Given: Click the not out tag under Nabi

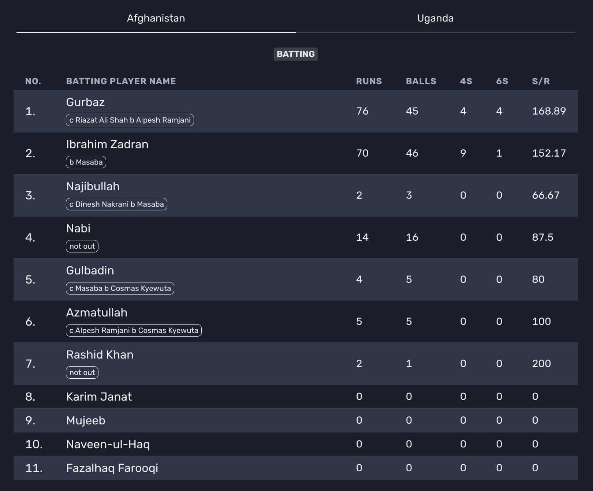Looking at the screenshot, I should point(82,246).
